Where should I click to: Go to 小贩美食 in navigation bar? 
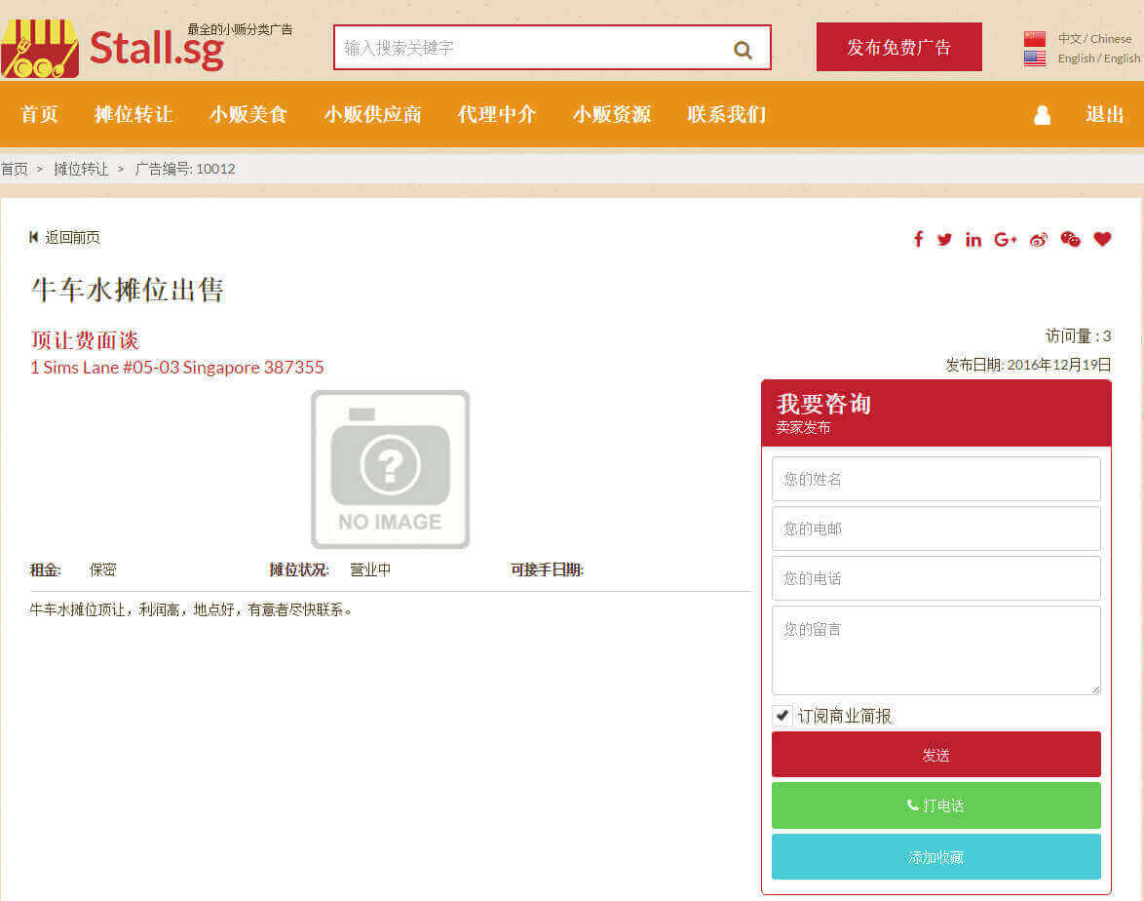pos(248,114)
